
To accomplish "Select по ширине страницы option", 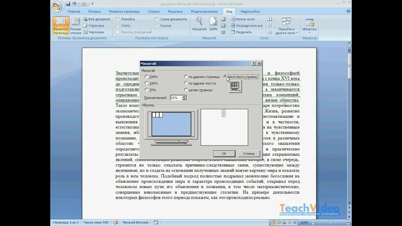I will [x=202, y=77].
